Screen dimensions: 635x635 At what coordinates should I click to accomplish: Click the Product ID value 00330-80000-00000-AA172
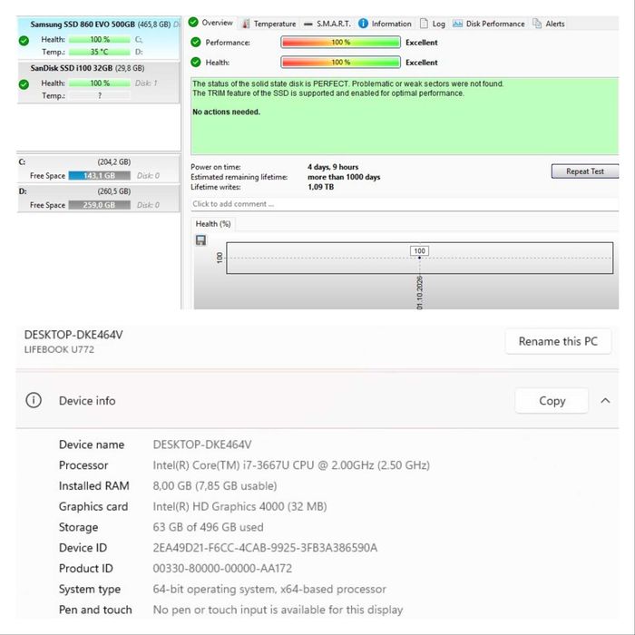222,568
